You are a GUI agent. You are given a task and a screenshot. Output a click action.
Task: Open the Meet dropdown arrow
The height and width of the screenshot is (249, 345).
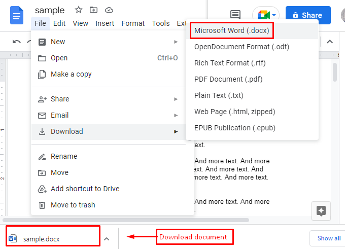coord(274,15)
